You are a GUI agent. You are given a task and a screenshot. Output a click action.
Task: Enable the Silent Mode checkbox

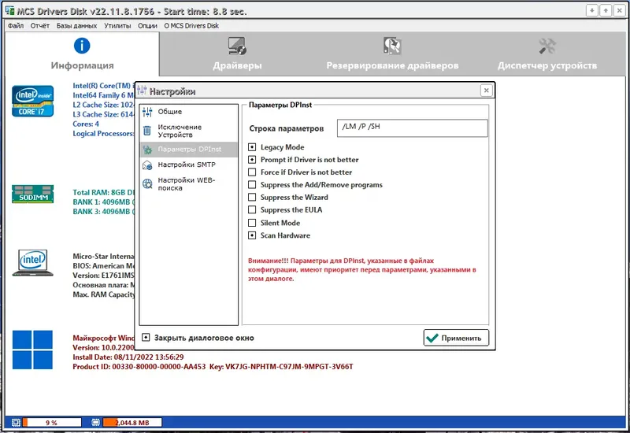[x=252, y=223]
